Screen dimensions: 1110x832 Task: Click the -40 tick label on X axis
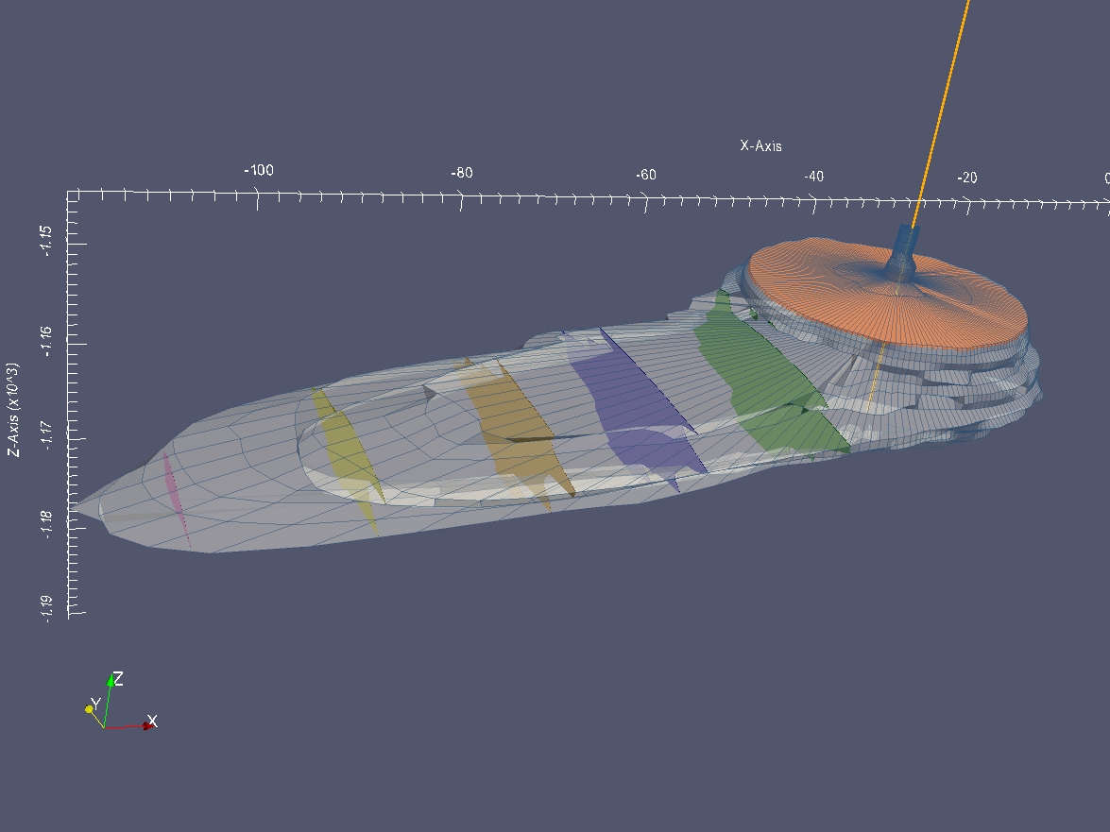(x=813, y=177)
